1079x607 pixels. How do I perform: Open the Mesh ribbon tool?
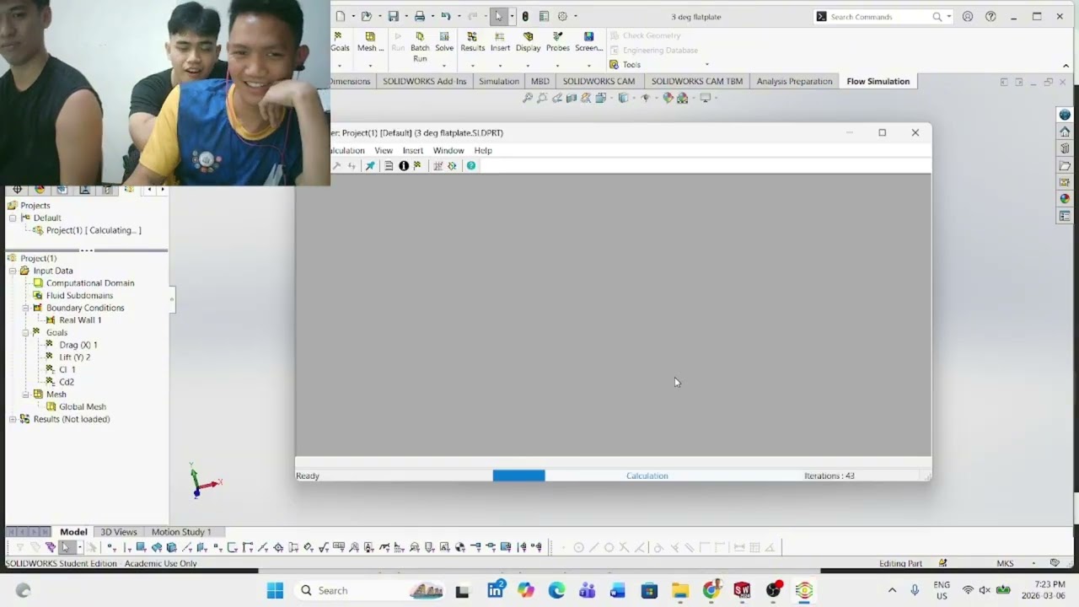(x=369, y=41)
